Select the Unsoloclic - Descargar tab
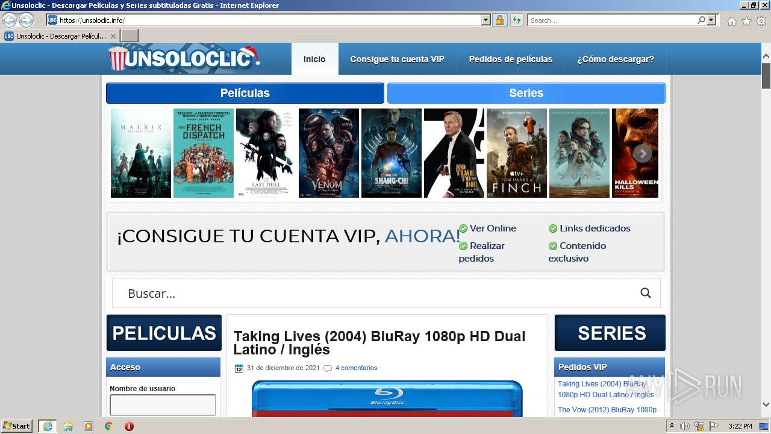Screen dimensions: 771x434 (60, 36)
